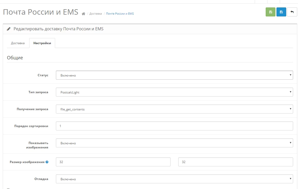
Task: Select the Настройки tab
Action: pos(42,43)
